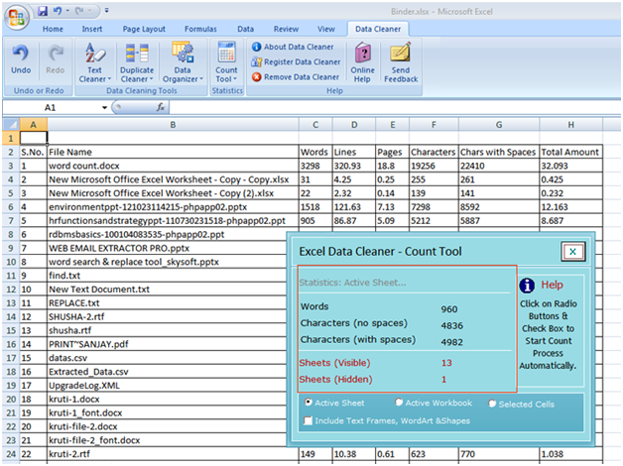
Task: Click the Words count value 960
Action: tap(449, 309)
